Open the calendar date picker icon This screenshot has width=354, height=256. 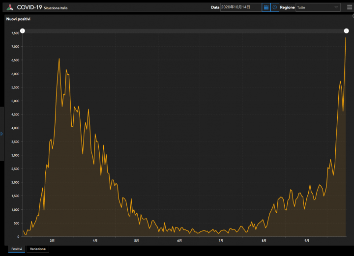tap(266, 7)
